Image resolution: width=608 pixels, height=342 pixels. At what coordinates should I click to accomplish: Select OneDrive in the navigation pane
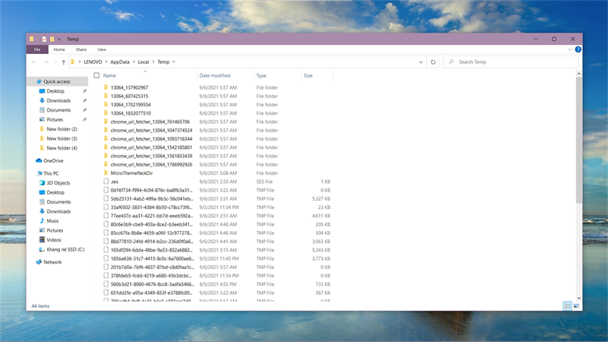[53, 160]
